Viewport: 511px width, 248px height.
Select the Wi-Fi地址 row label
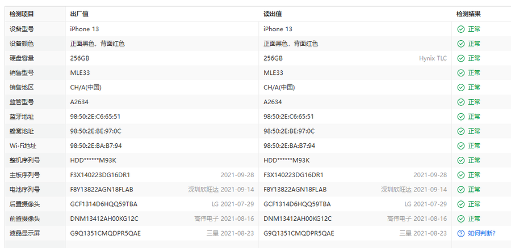(23, 146)
